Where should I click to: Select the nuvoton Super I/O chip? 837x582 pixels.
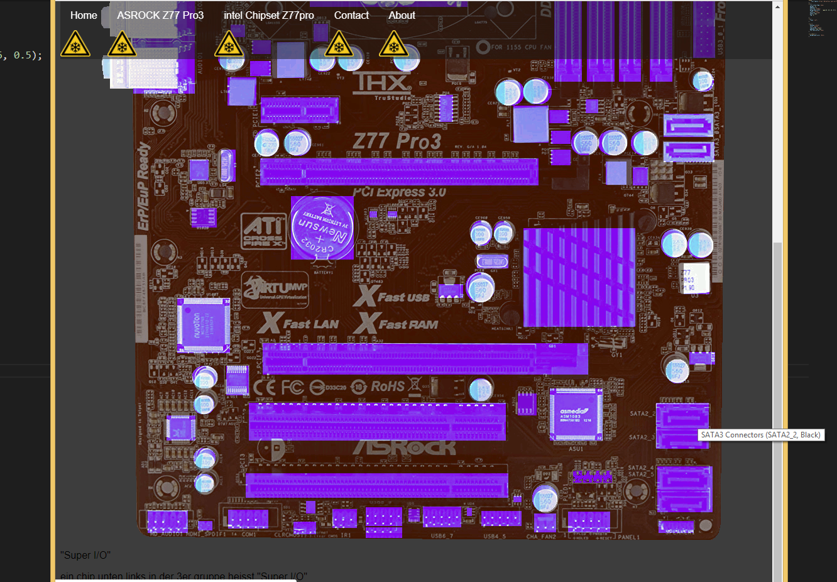pyautogui.click(x=204, y=325)
